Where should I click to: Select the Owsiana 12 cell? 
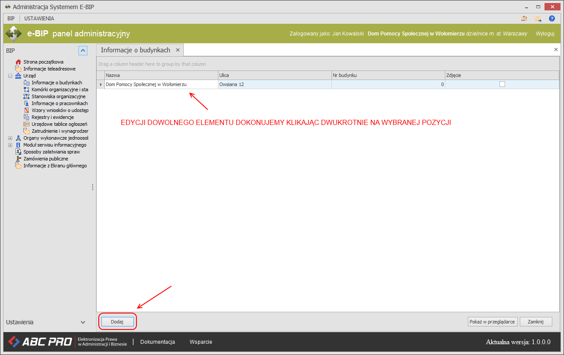[275, 84]
